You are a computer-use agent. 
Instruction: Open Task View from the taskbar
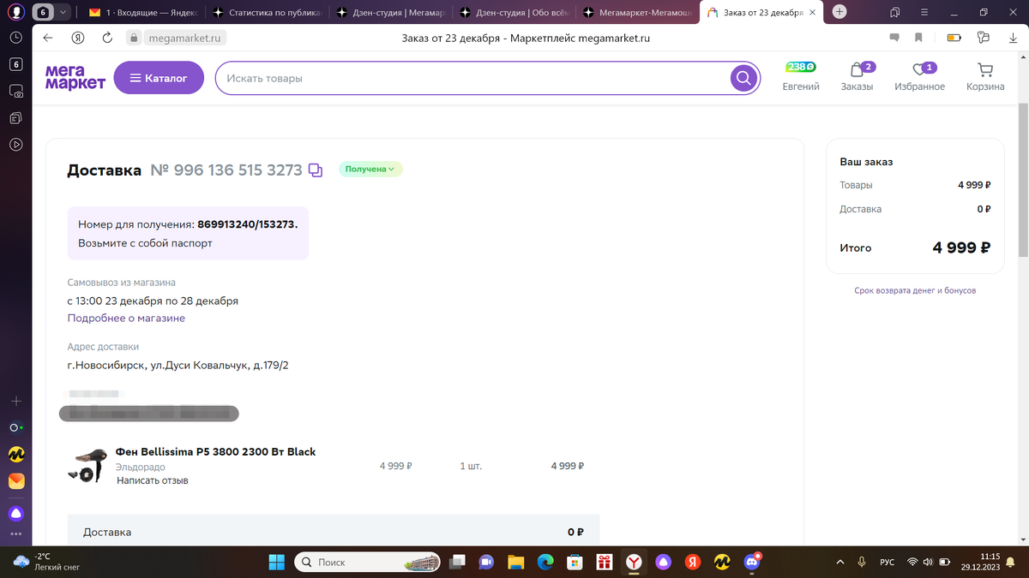click(459, 562)
